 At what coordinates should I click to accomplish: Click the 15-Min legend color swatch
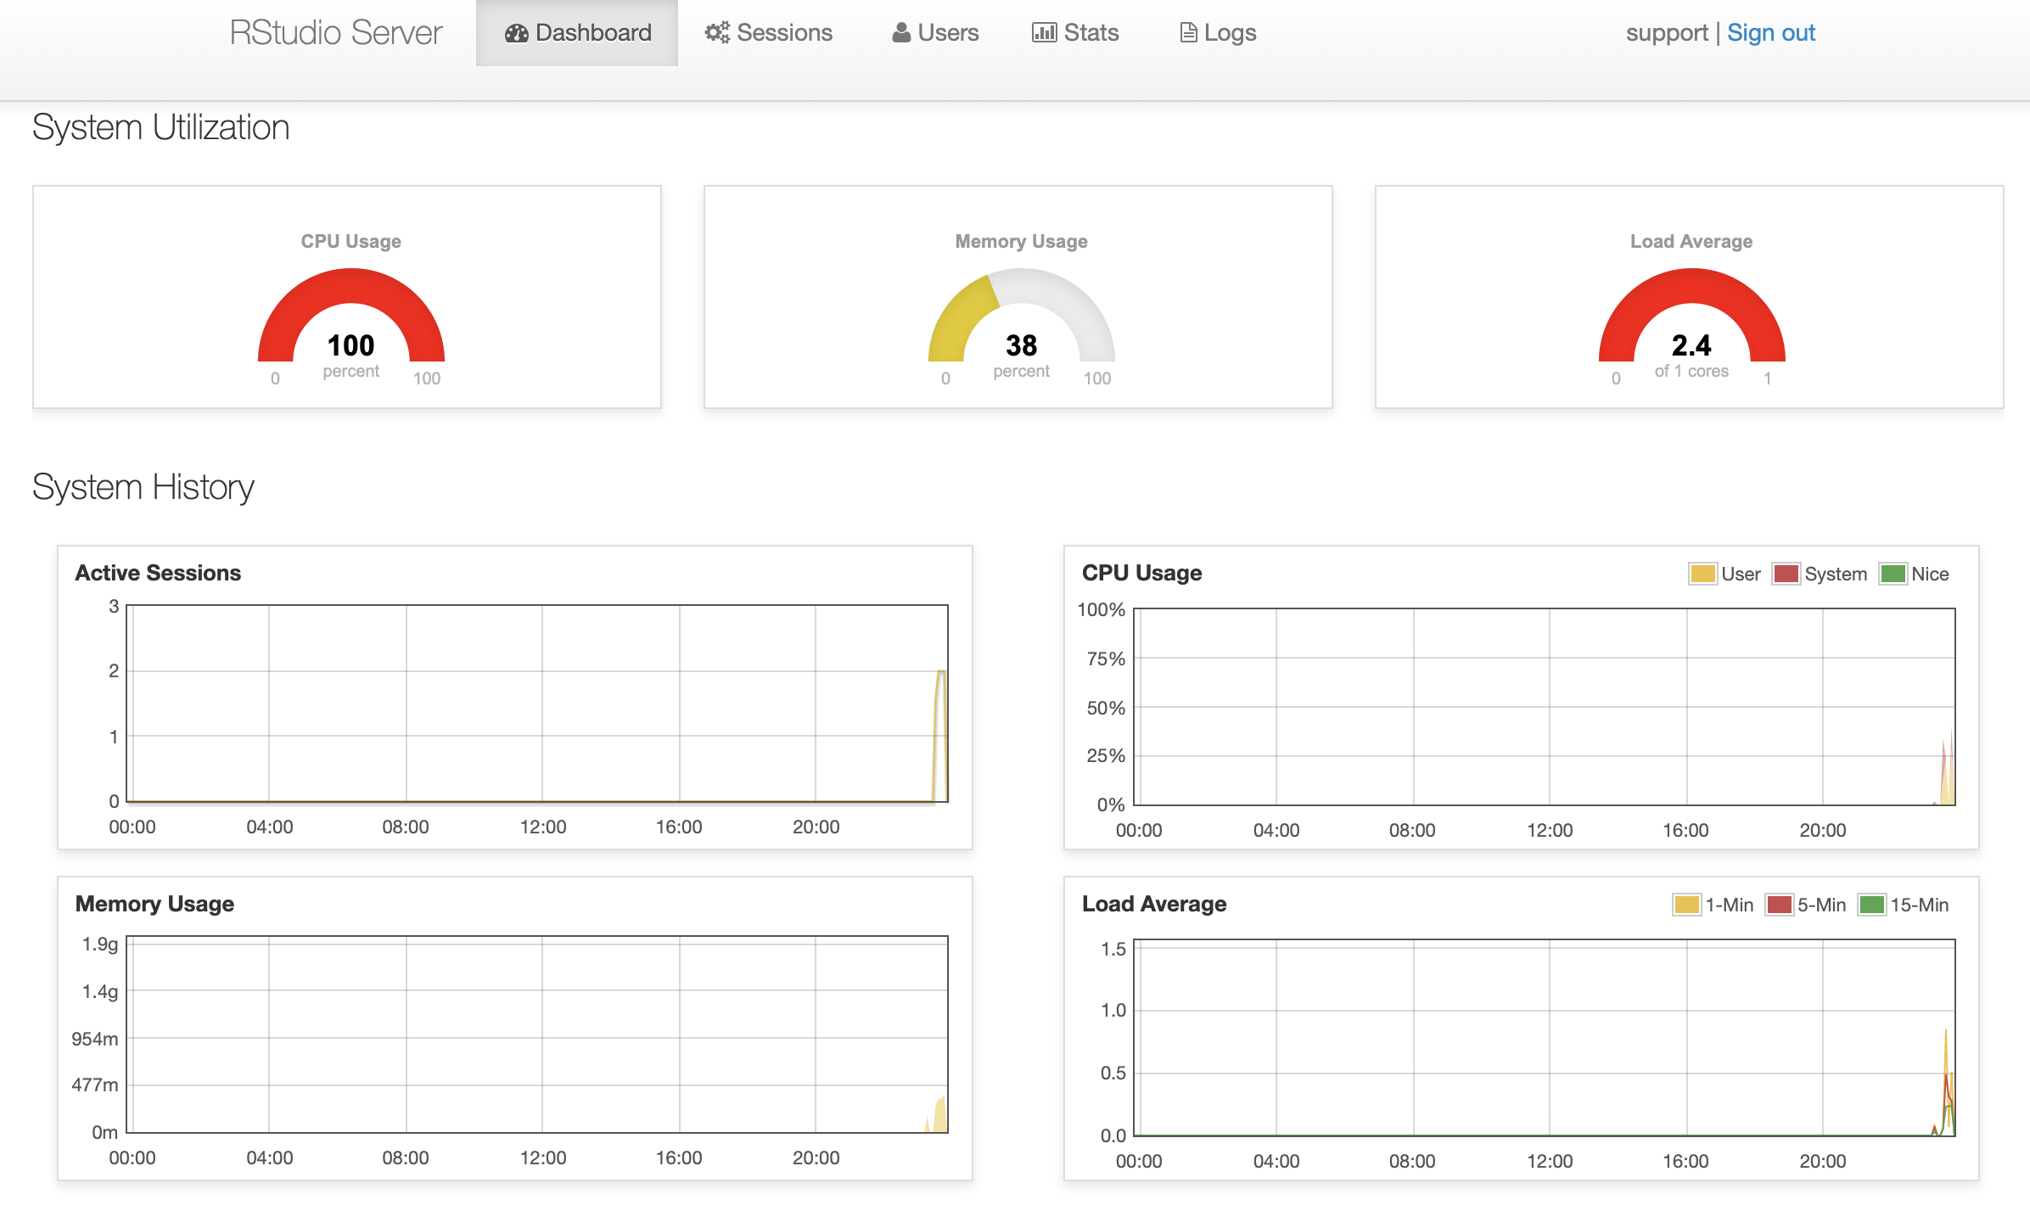tap(1871, 905)
